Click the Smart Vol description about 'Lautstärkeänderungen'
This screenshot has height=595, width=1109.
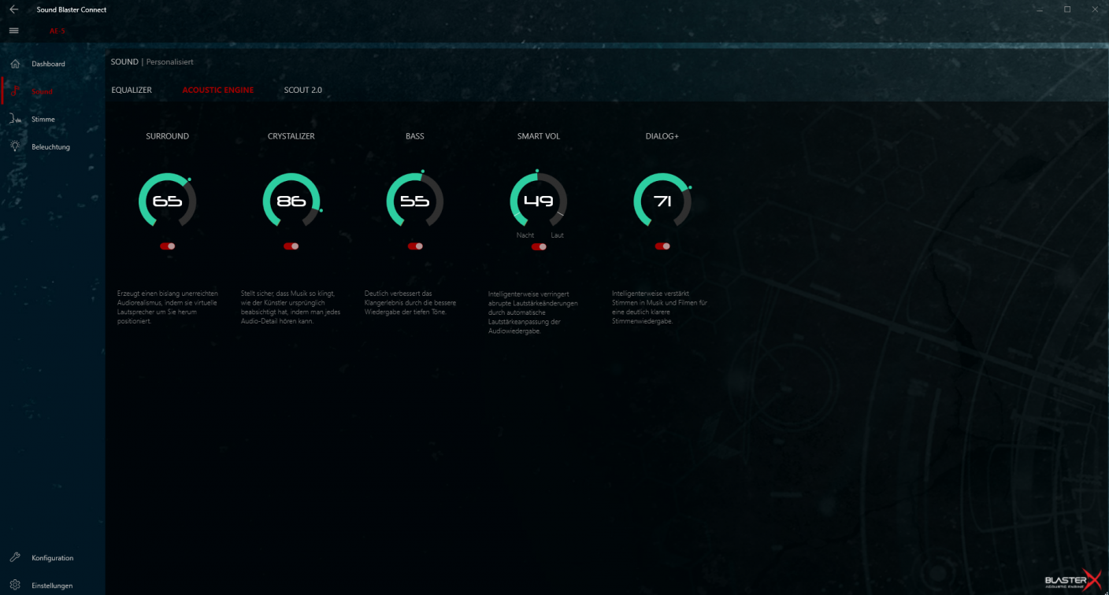[x=533, y=312]
